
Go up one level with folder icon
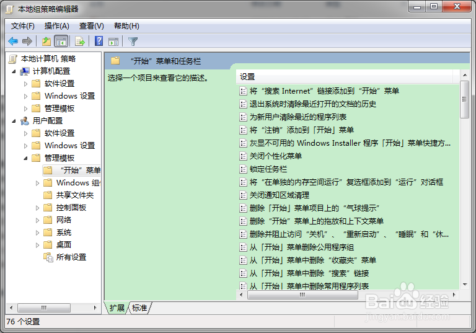(46, 41)
